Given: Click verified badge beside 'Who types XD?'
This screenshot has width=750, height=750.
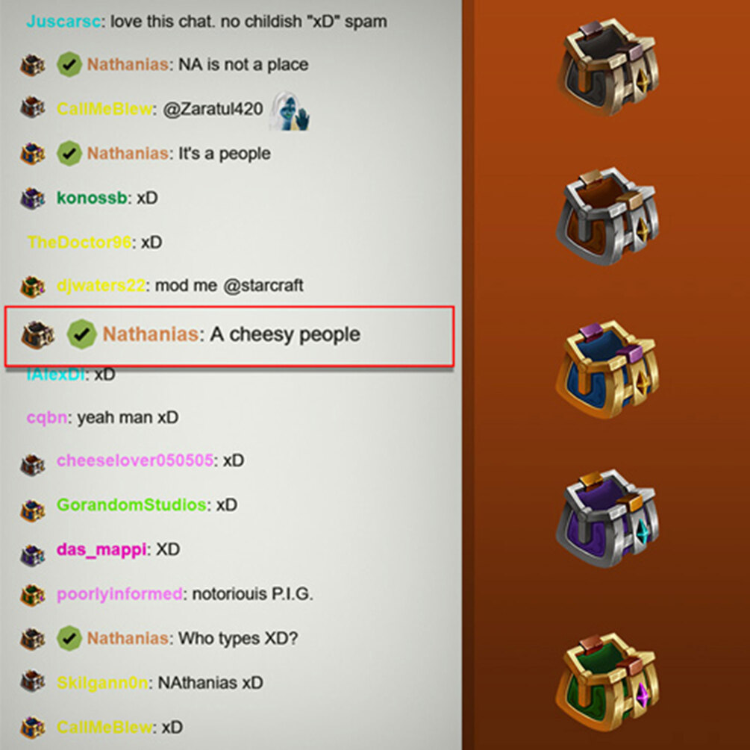Looking at the screenshot, I should [69, 639].
